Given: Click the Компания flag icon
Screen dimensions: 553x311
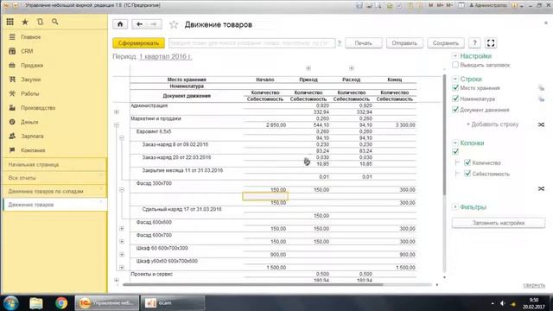Looking at the screenshot, I should 12,149.
